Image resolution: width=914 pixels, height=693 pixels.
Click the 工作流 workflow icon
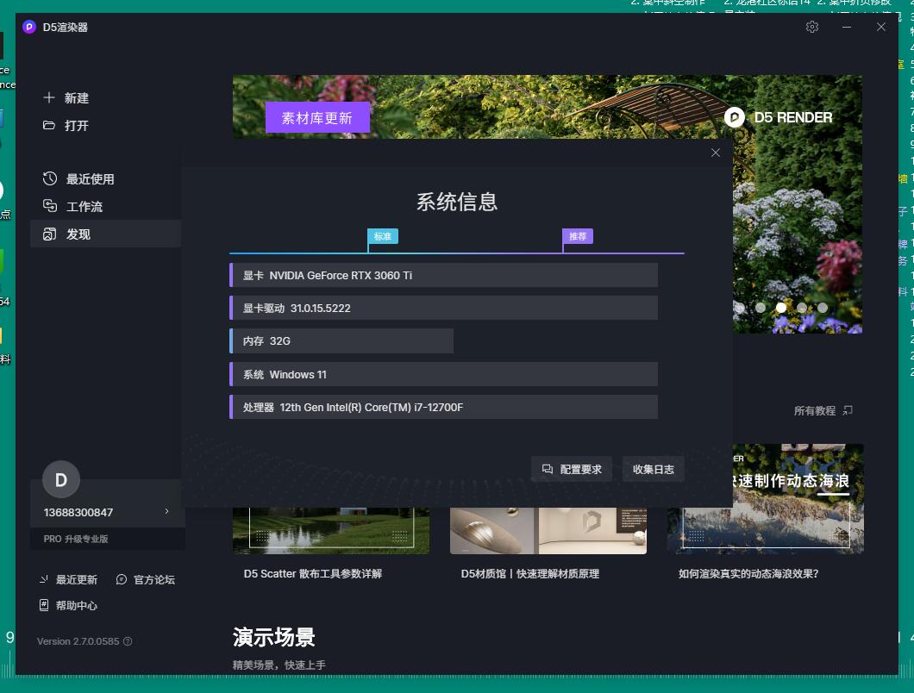(50, 206)
